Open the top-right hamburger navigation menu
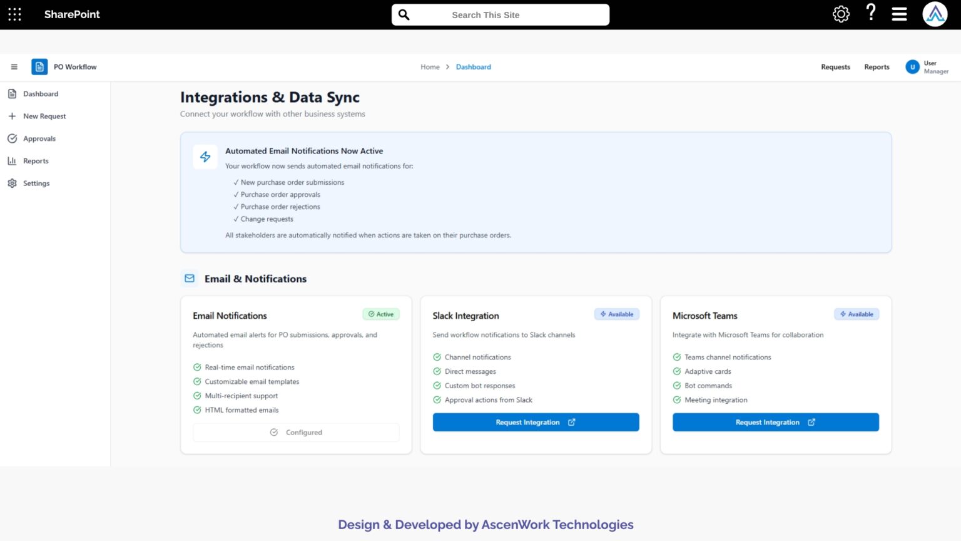 [899, 14]
